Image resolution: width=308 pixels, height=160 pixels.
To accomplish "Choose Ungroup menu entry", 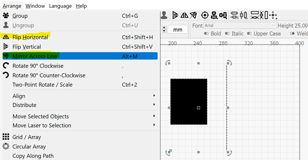I will [x=80, y=25].
